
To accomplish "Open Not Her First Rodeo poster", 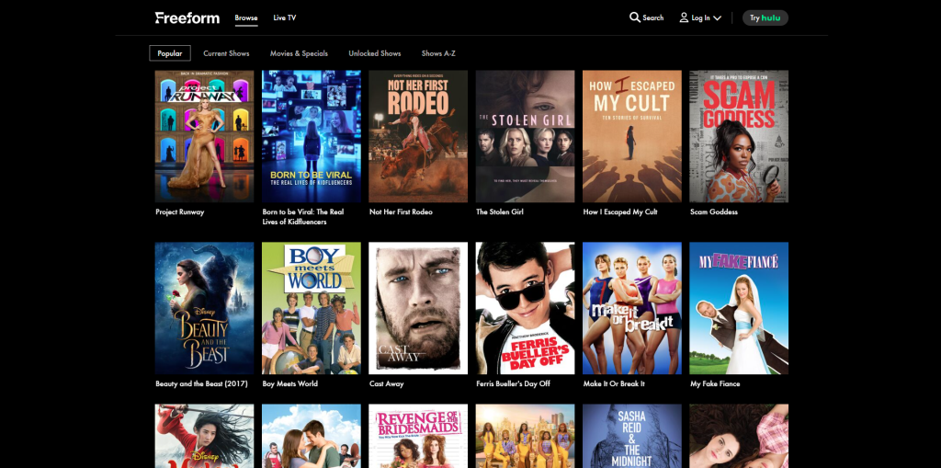I will (418, 136).
